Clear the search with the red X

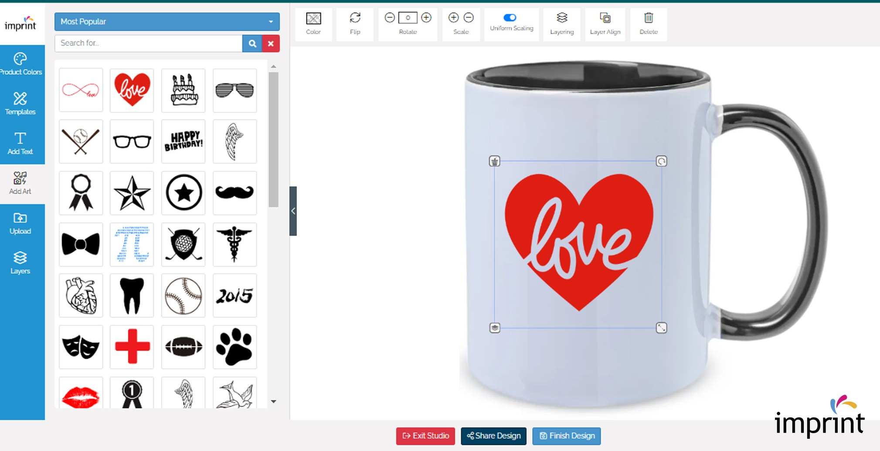pos(271,43)
